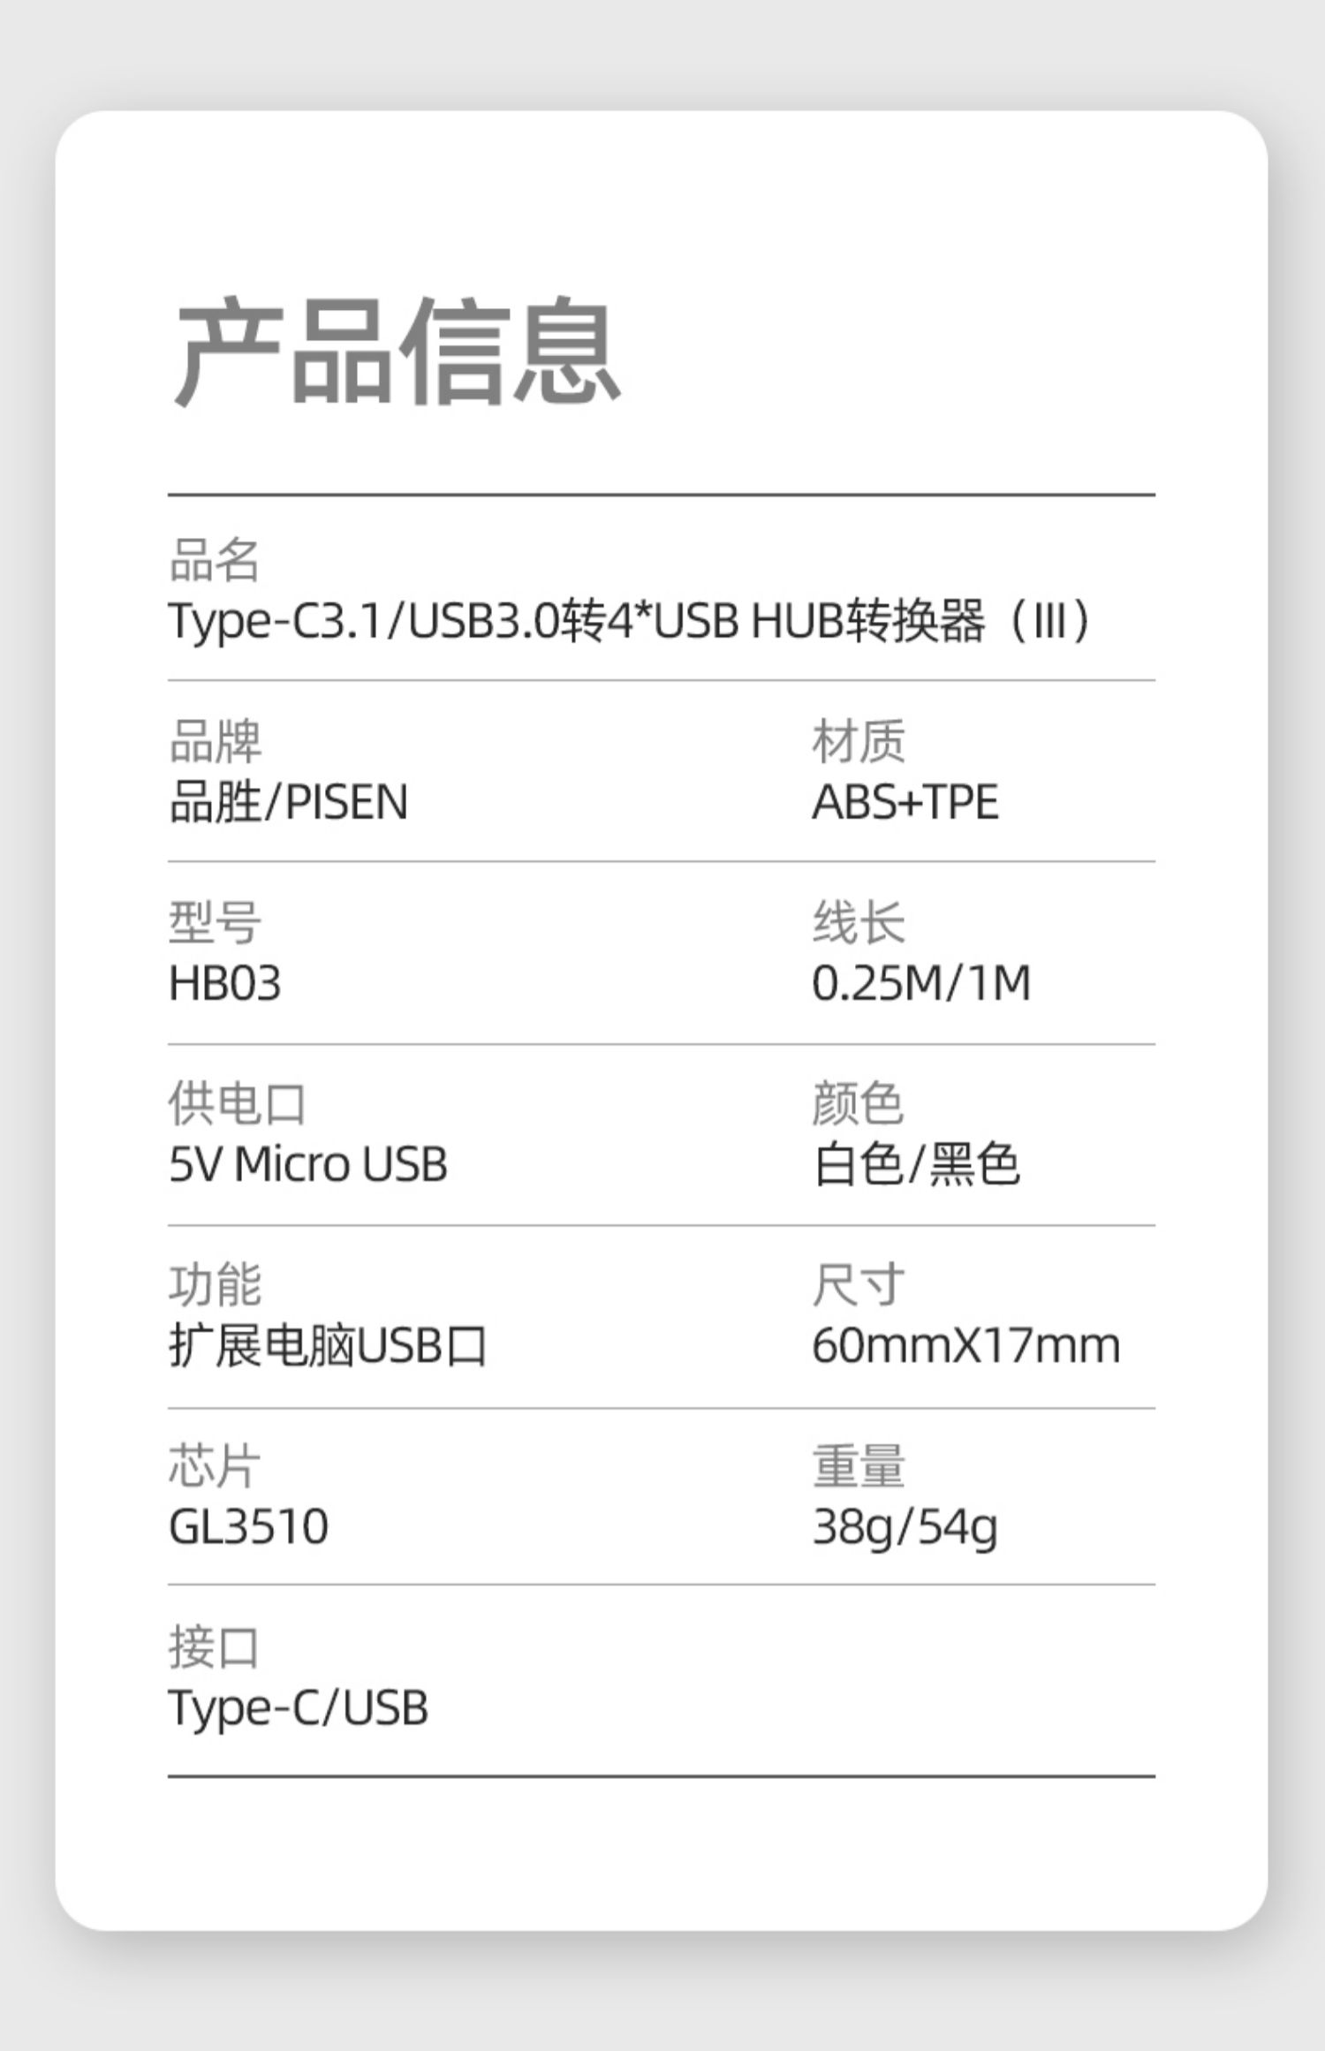The image size is (1325, 2051).
Task: Click the power port value 5V Micro USB
Action: tap(307, 1164)
